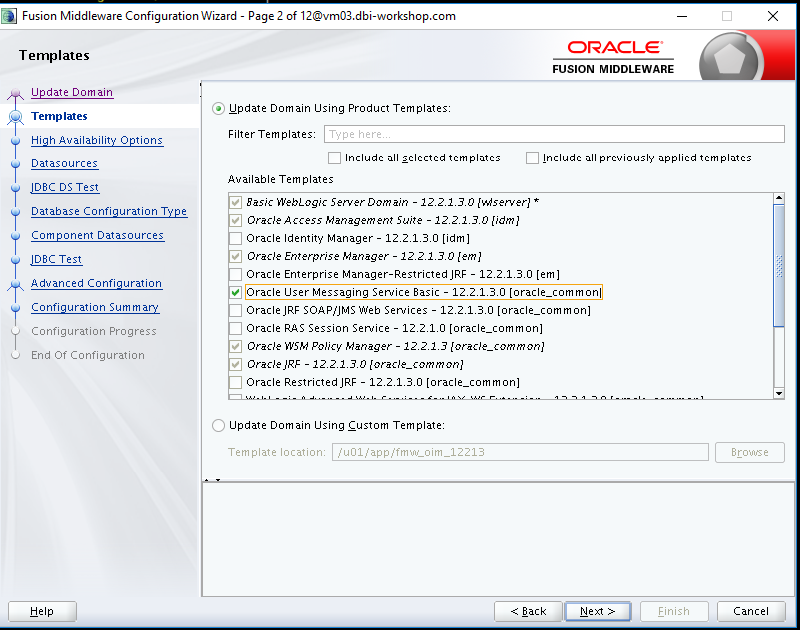Click the Basic WebLogic Server Domain checkbox
The width and height of the screenshot is (800, 630).
click(x=235, y=202)
